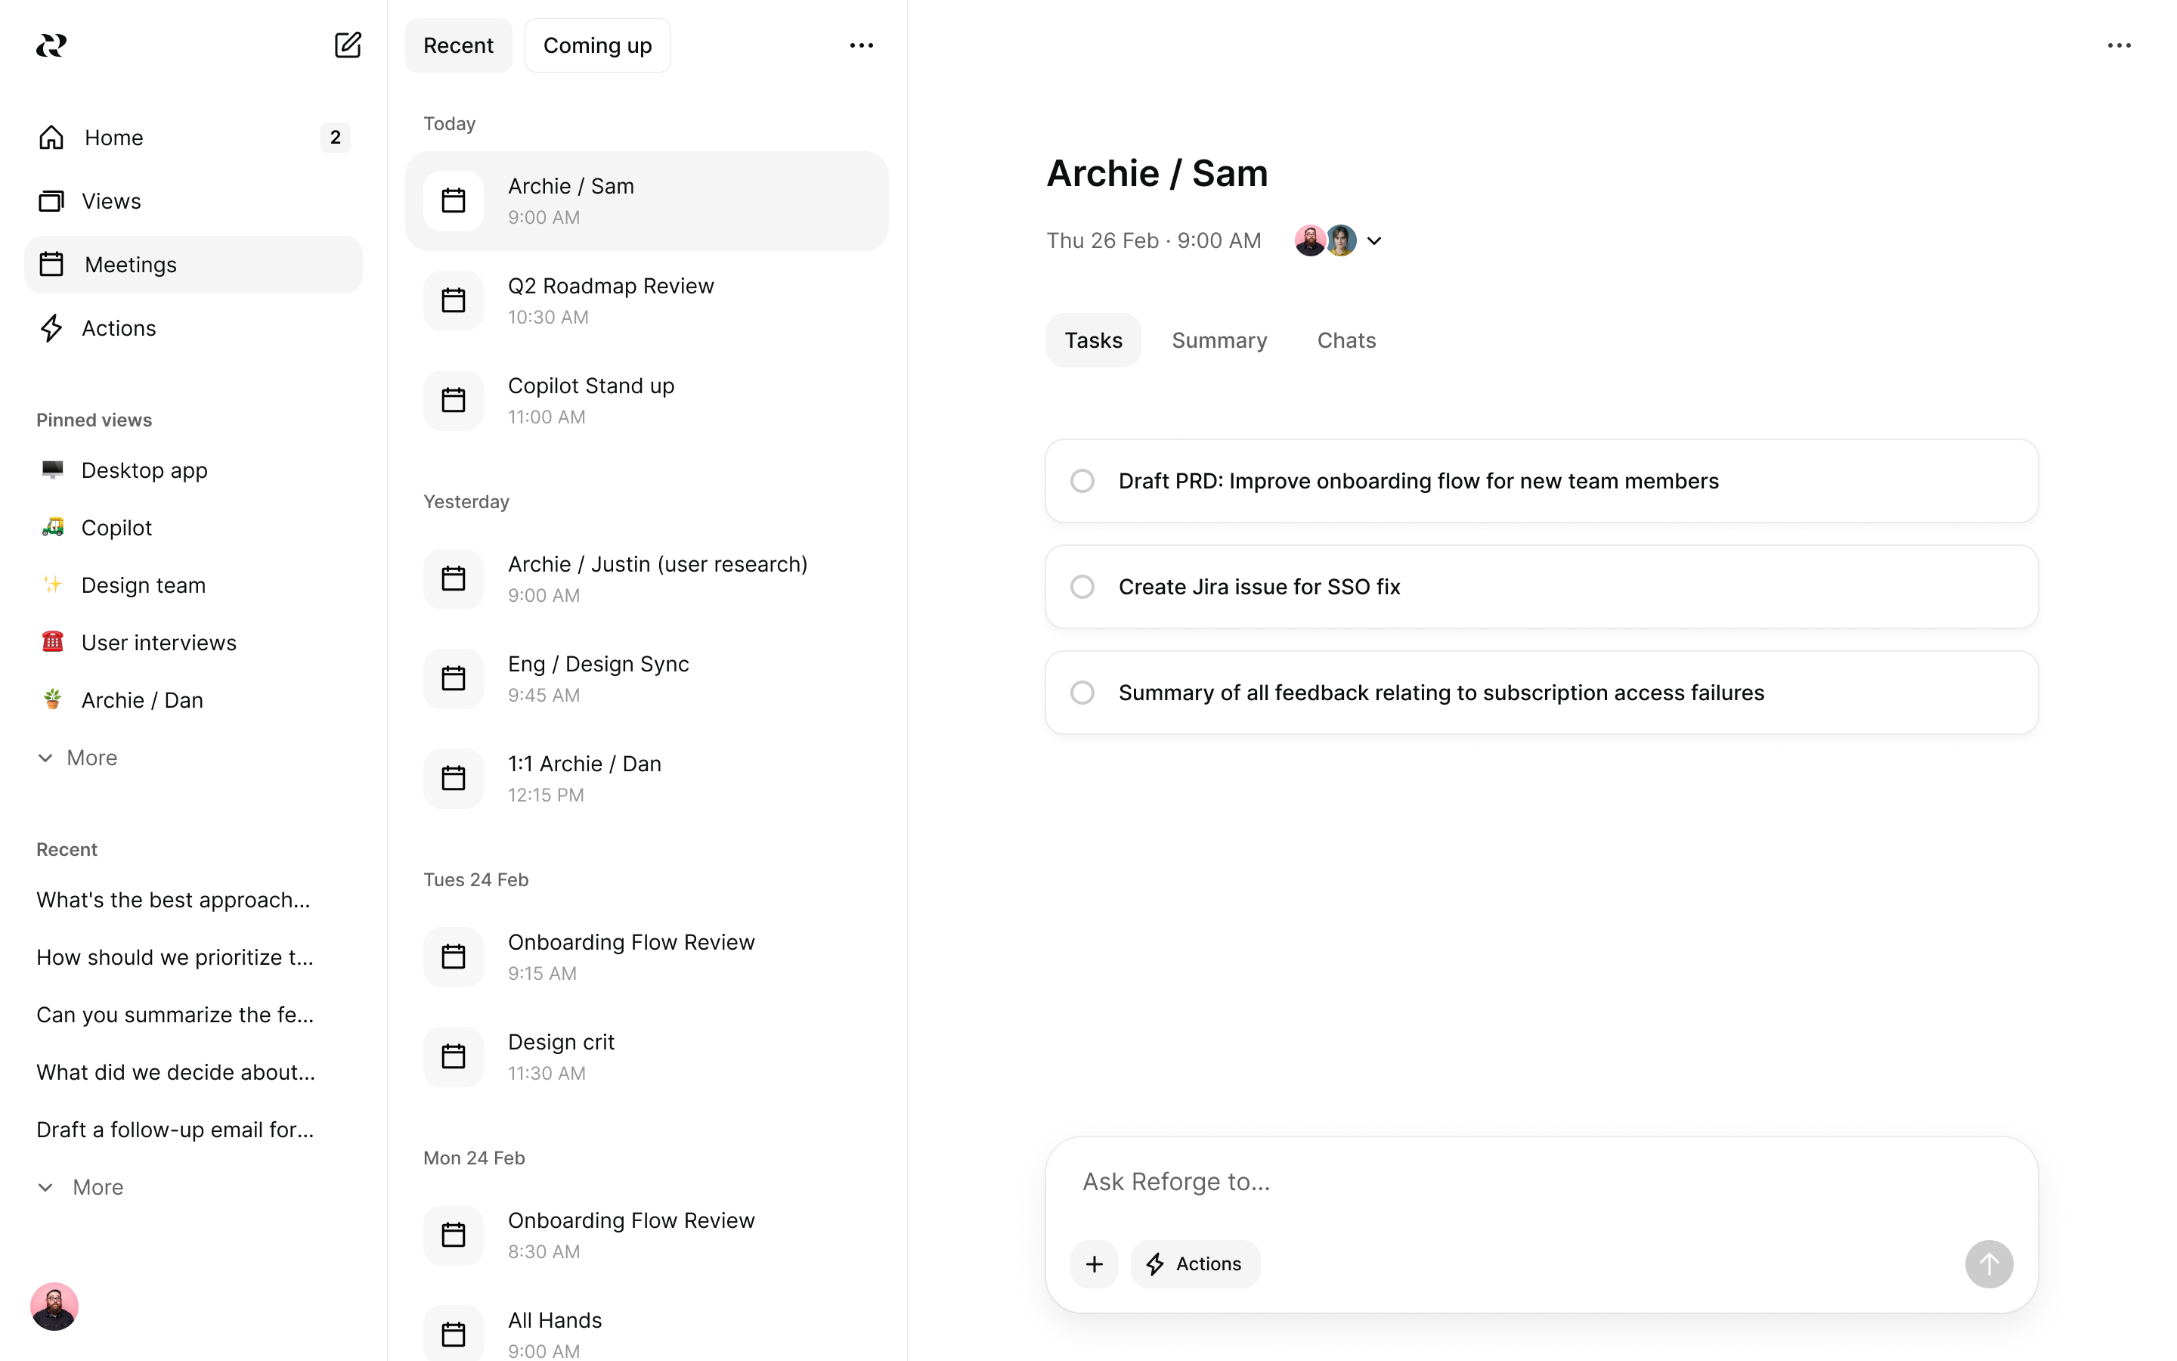Open the Actions lightning sidebar item
Viewport: 2177px width, 1361px height.
coord(118,327)
